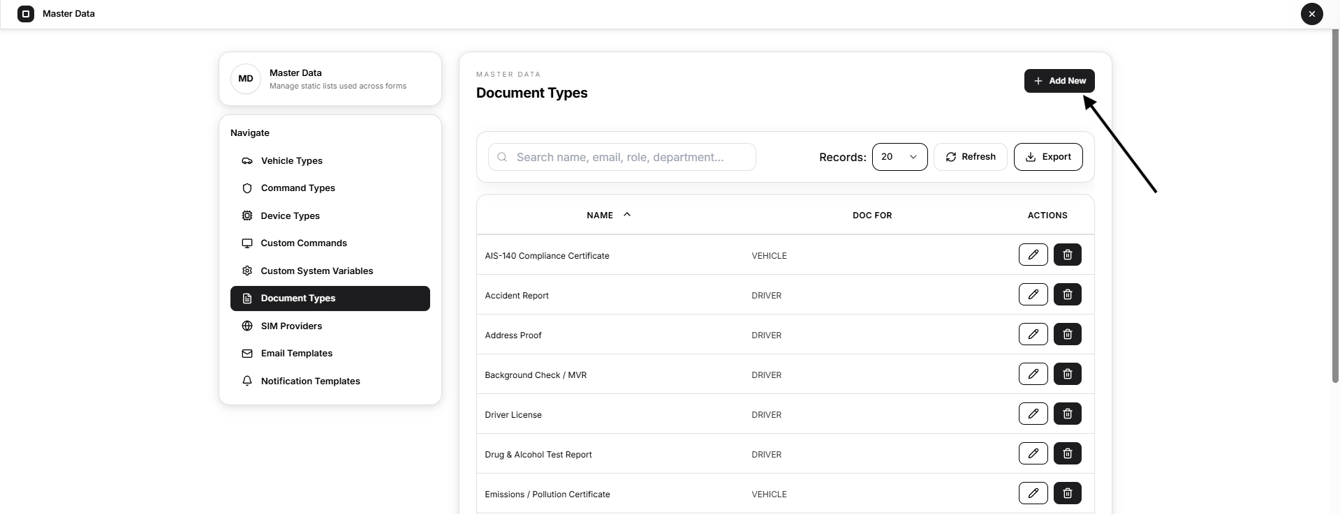1340x514 pixels.
Task: Go to Command Types
Action: (330, 188)
